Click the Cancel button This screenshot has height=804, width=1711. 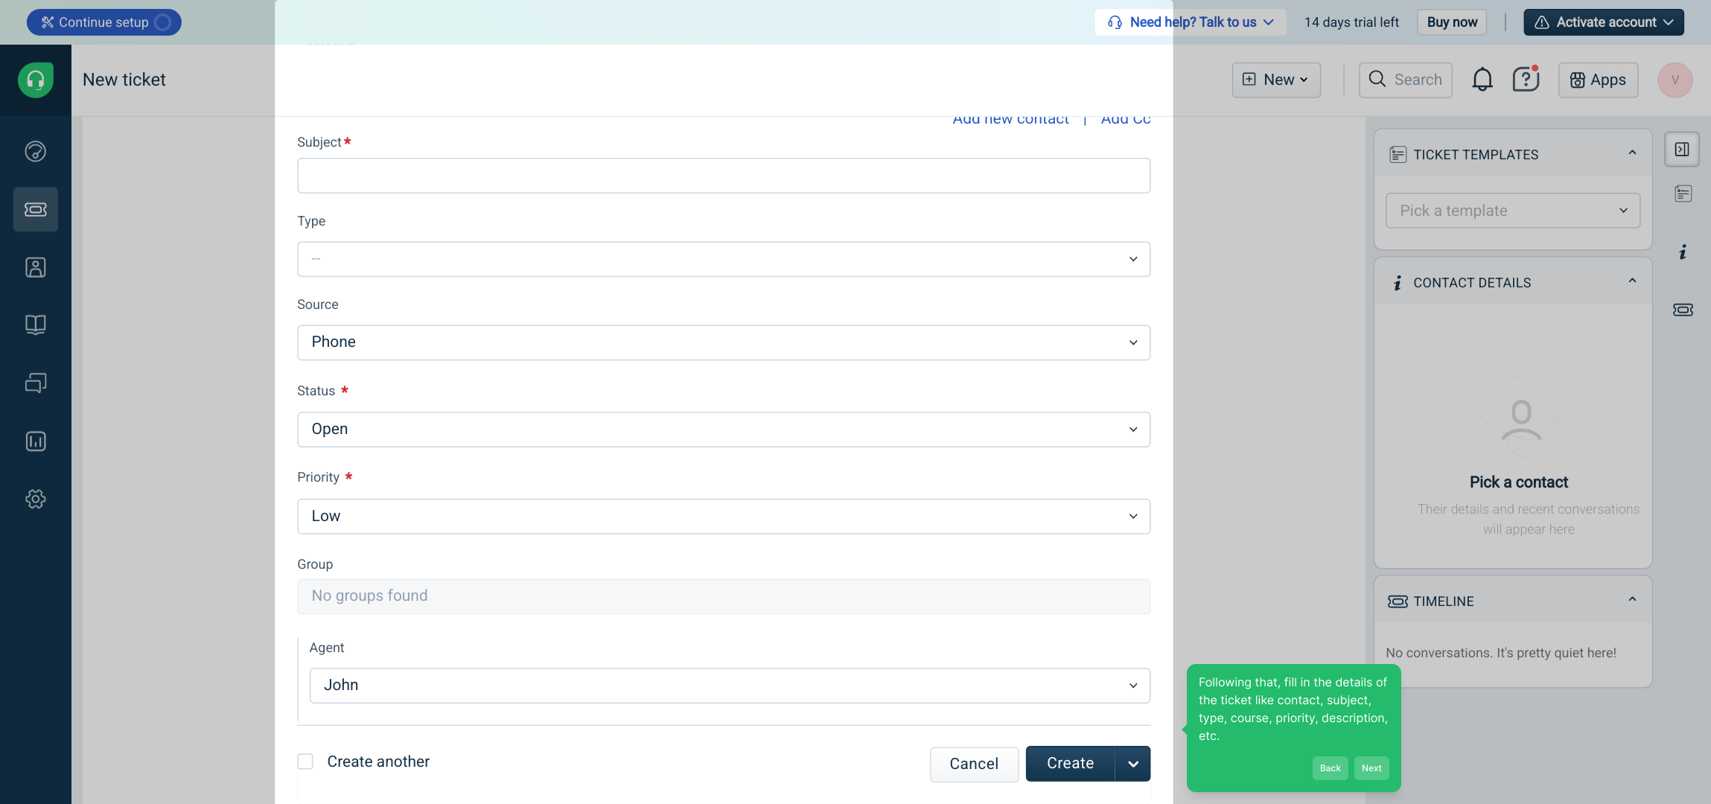(x=973, y=764)
